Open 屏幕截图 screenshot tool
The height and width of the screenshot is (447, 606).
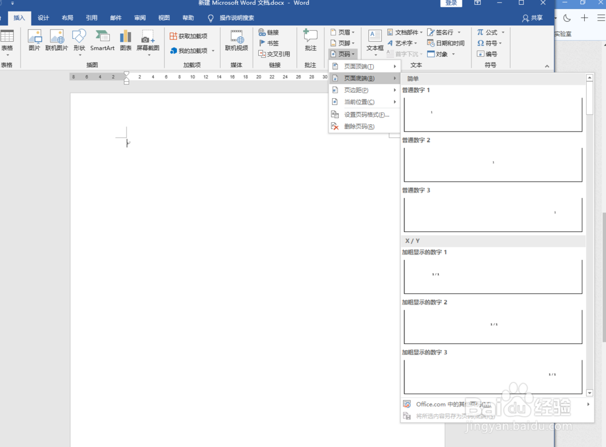click(148, 42)
